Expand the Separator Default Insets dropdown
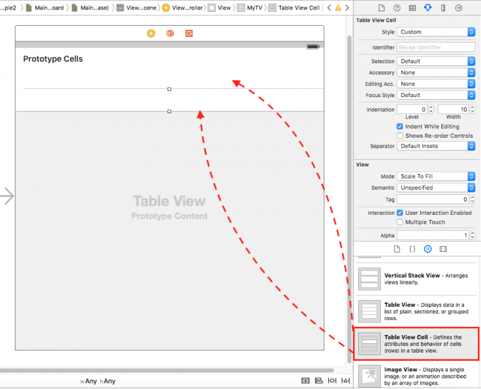This screenshot has width=481, height=389. pos(436,146)
